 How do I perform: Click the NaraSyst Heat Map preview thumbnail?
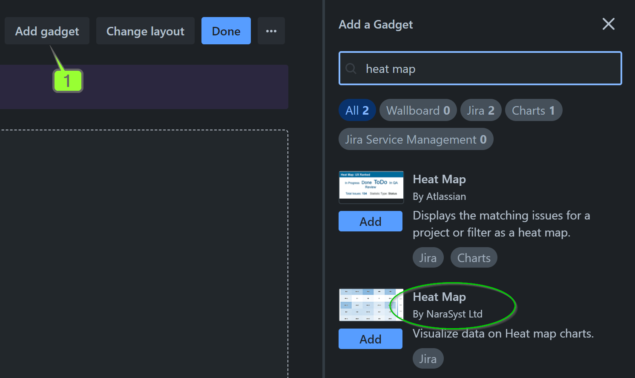point(371,304)
